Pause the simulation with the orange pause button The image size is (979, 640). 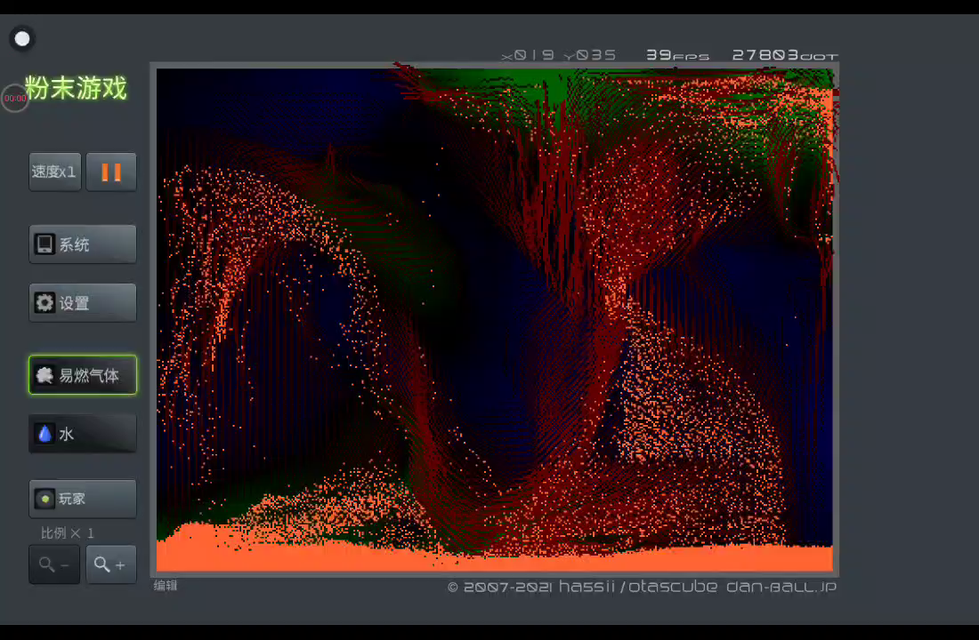(x=111, y=172)
